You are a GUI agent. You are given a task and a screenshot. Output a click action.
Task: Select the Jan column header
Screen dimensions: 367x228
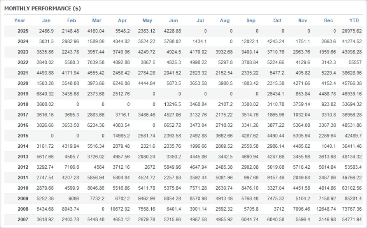pyautogui.click(x=46, y=21)
